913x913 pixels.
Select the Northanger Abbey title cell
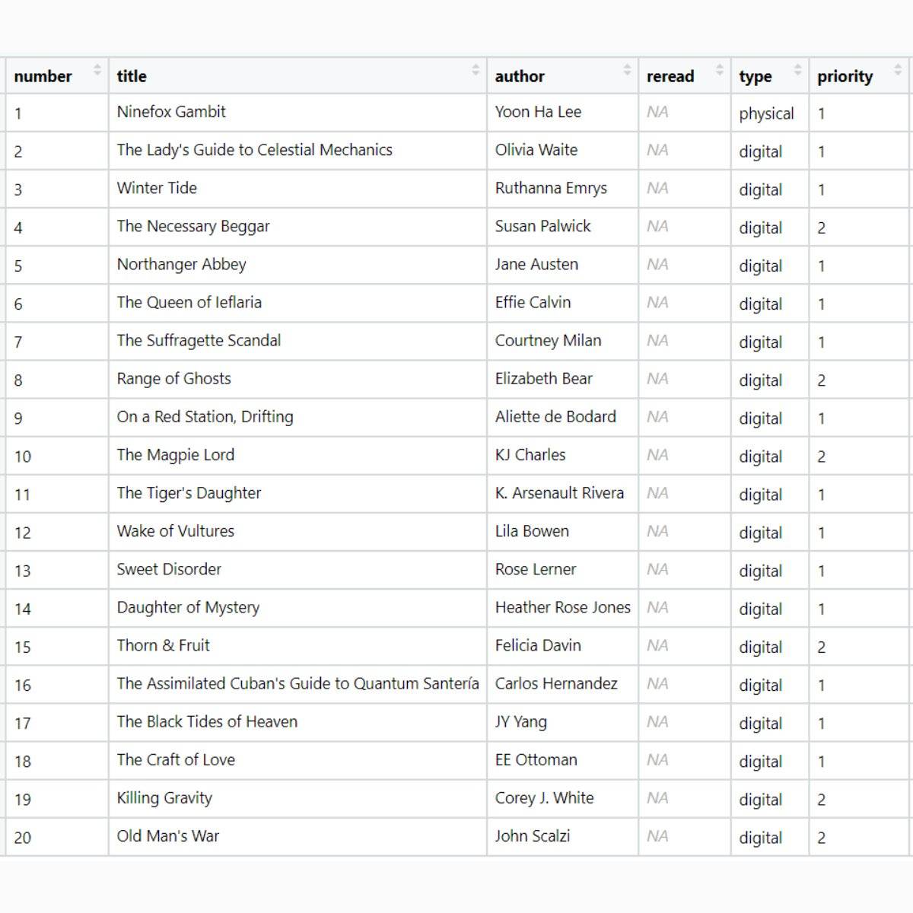pos(181,264)
